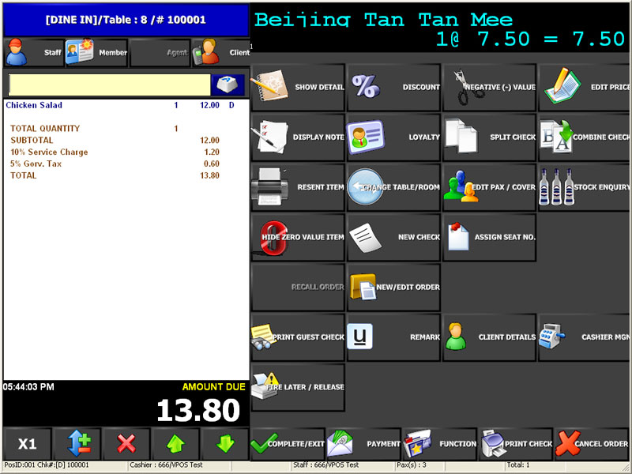The height and width of the screenshot is (474, 632).
Task: Click the yellow text input field
Action: pyautogui.click(x=109, y=85)
